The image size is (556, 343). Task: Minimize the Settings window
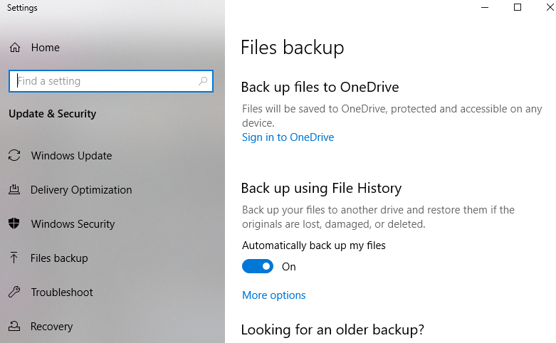point(485,7)
